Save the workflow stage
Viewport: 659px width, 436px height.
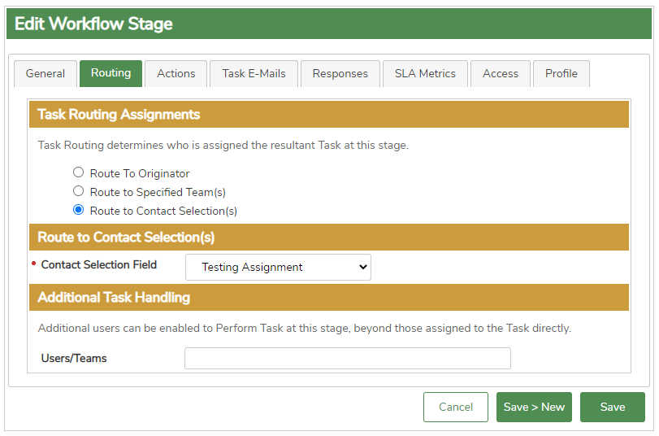(x=613, y=407)
